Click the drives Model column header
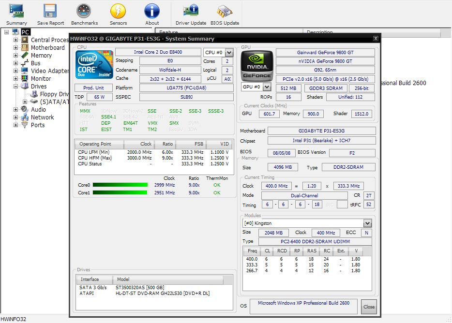This screenshot has height=323, width=452. click(168, 279)
